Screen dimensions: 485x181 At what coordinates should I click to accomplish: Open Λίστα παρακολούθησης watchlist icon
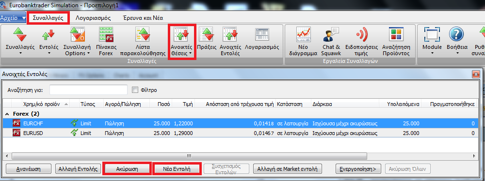click(142, 34)
